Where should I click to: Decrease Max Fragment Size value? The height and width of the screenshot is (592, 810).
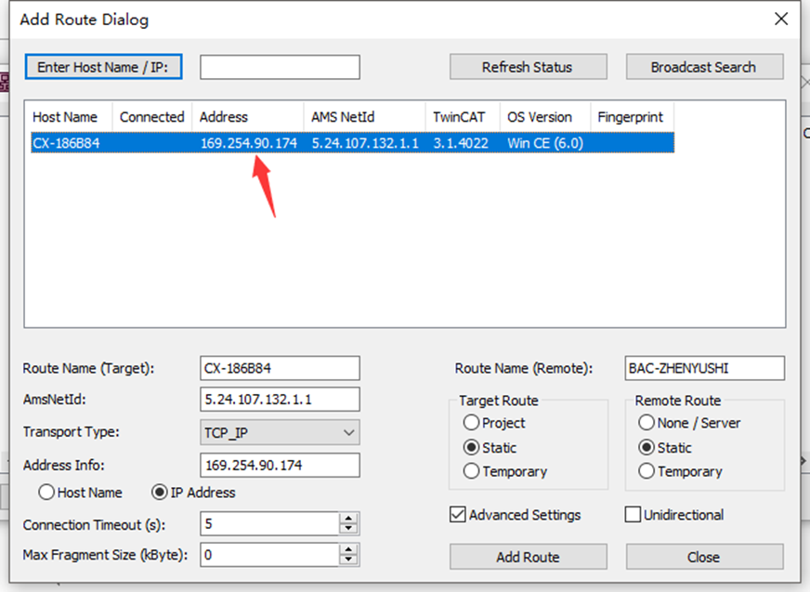click(x=348, y=560)
